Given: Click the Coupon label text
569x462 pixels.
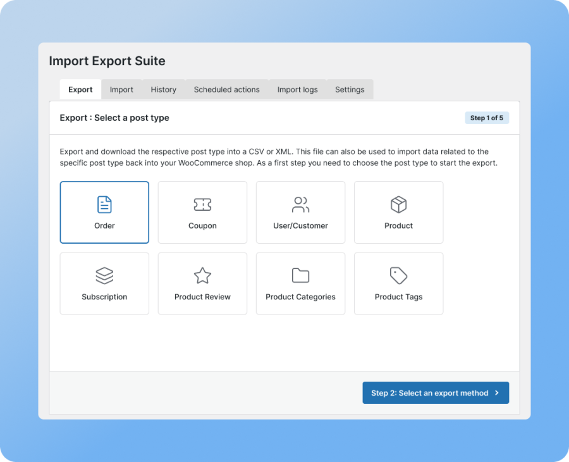Looking at the screenshot, I should tap(202, 225).
